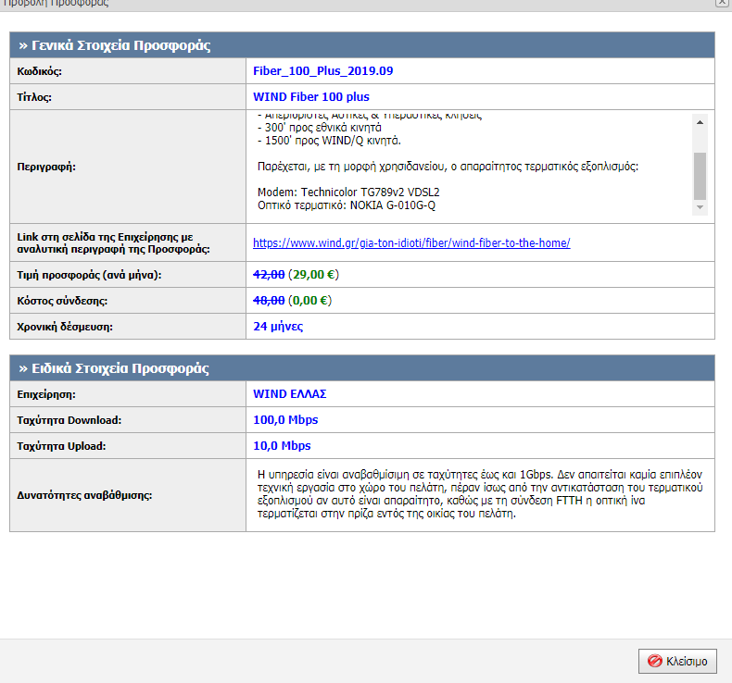Click the Τίτλος: label
The height and width of the screenshot is (683, 732).
click(34, 97)
